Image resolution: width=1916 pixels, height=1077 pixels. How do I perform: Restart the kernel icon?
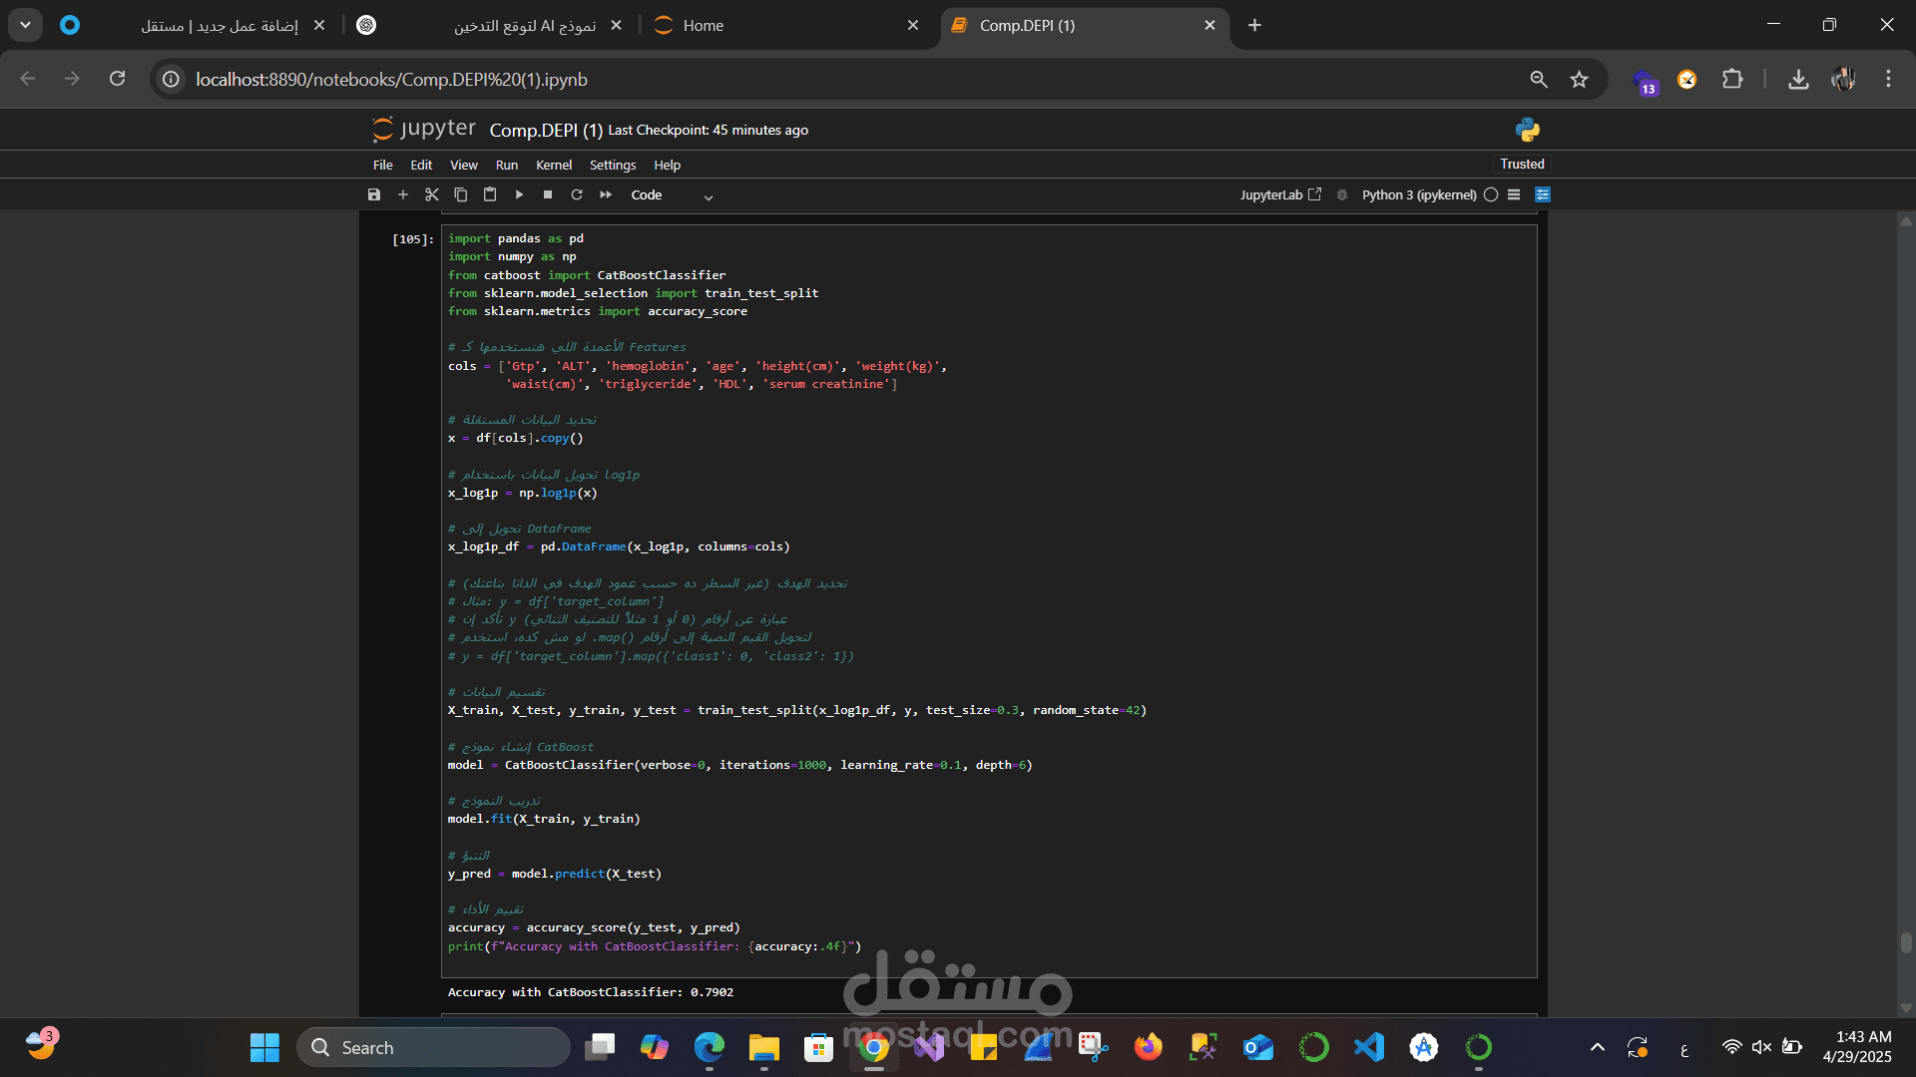pos(577,194)
